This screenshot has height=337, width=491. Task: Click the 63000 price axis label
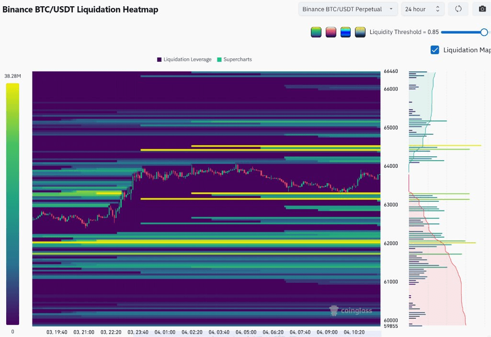391,205
